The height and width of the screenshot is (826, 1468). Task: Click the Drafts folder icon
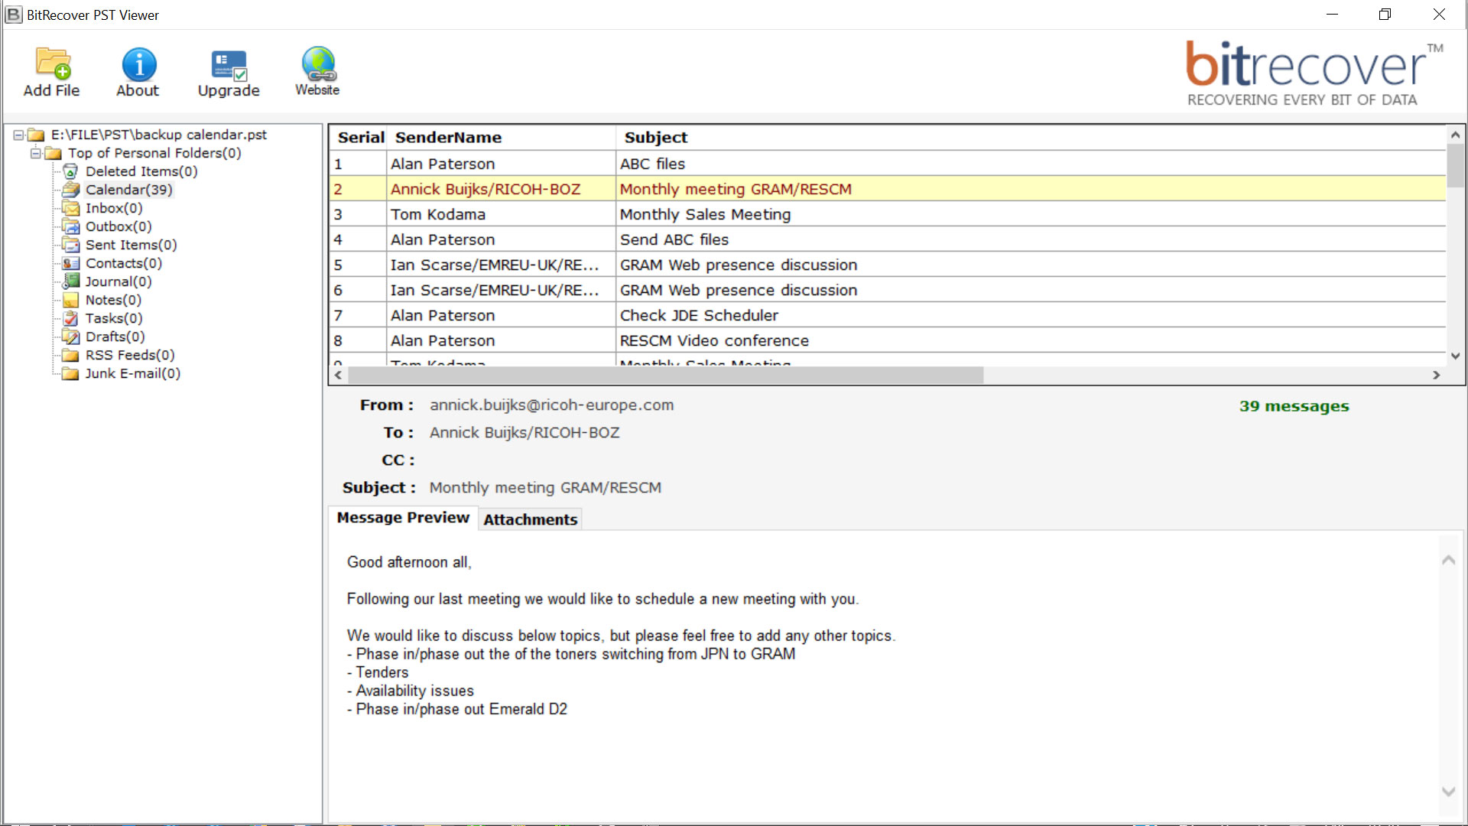click(70, 337)
